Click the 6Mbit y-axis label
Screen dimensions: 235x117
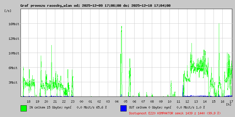coord(14,68)
